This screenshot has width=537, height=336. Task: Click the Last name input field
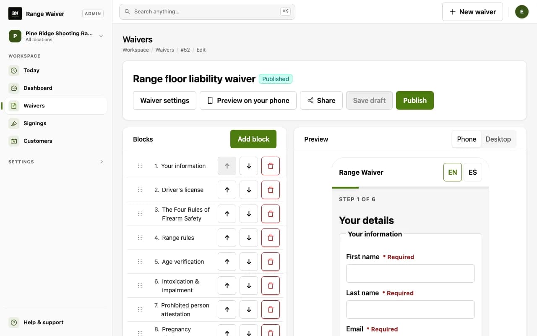(x=410, y=310)
